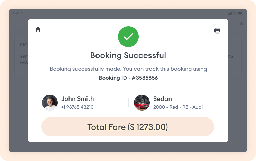Select the Sedan vehicle type label
The width and height of the screenshot is (256, 161).
pos(163,99)
